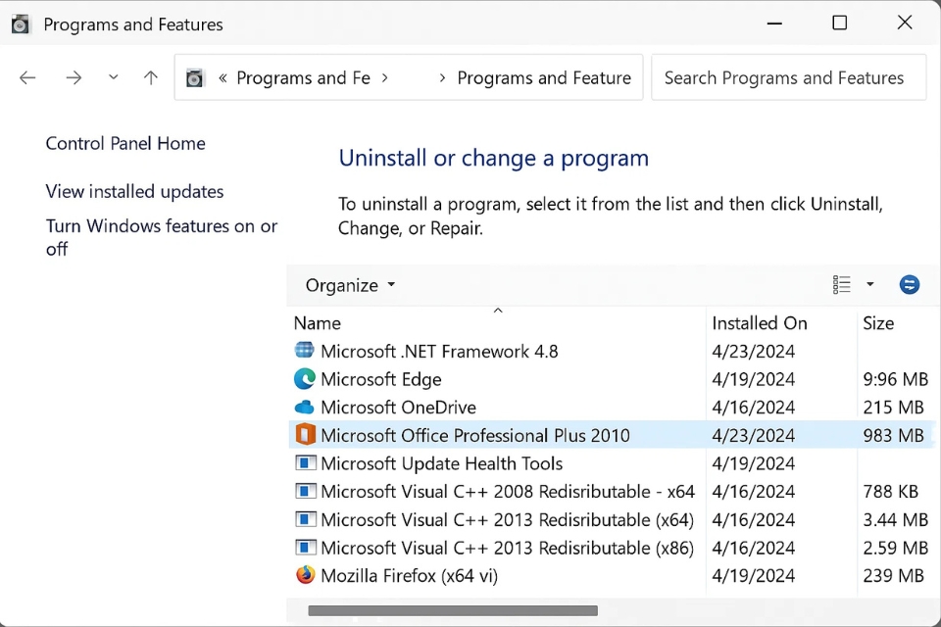
Task: Go to Control Panel Home link
Action: pyautogui.click(x=125, y=143)
